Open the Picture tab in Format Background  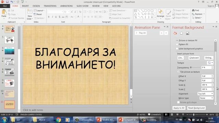tap(188, 33)
